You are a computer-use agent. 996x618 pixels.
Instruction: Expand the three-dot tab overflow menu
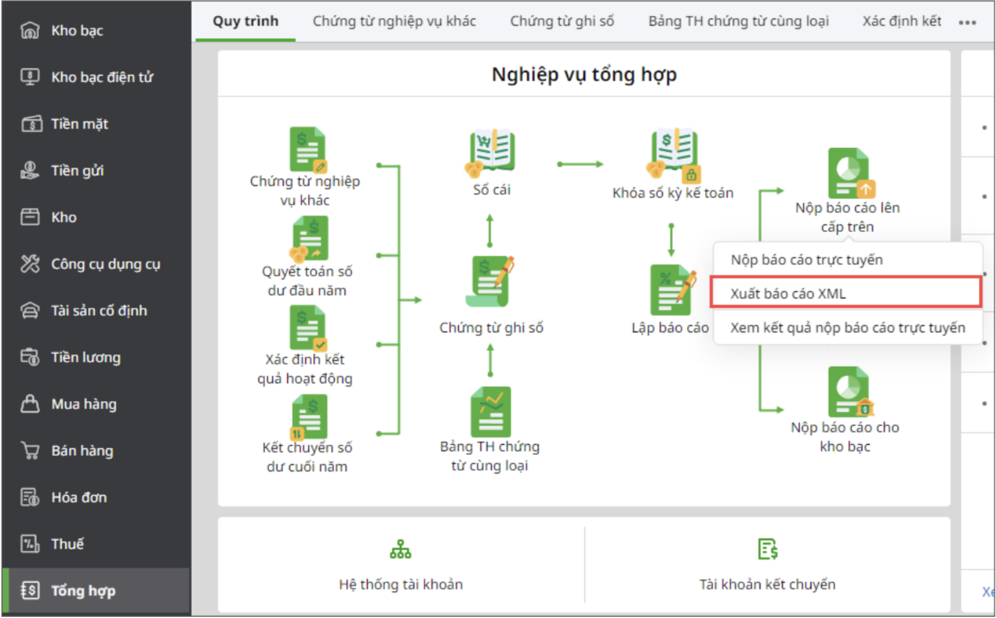pos(967,22)
